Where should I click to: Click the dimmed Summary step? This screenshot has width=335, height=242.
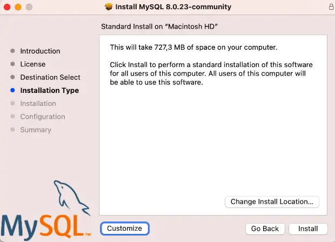[36, 130]
